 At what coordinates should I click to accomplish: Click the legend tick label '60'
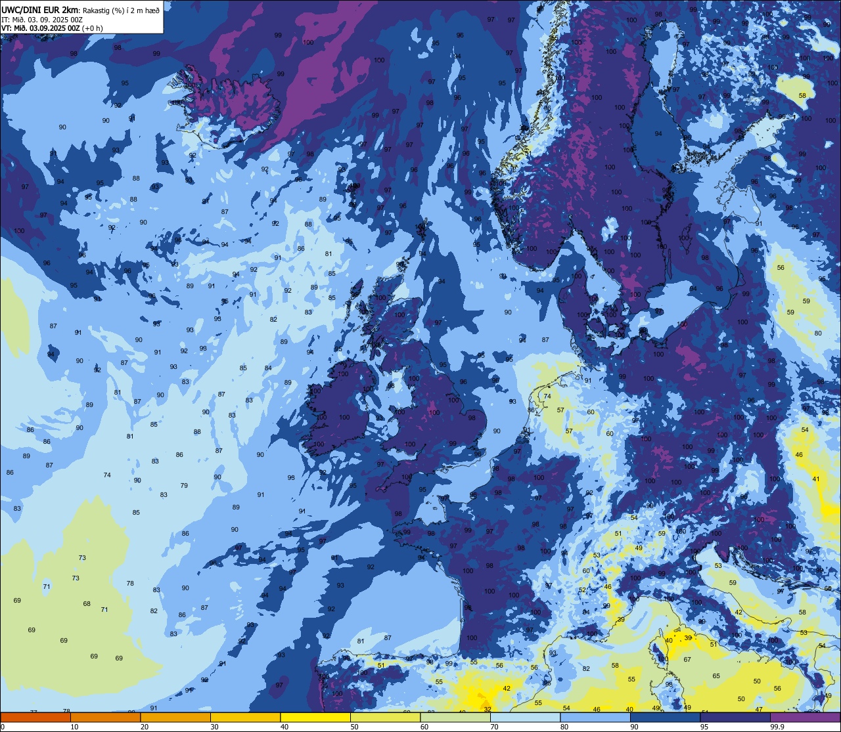(424, 727)
